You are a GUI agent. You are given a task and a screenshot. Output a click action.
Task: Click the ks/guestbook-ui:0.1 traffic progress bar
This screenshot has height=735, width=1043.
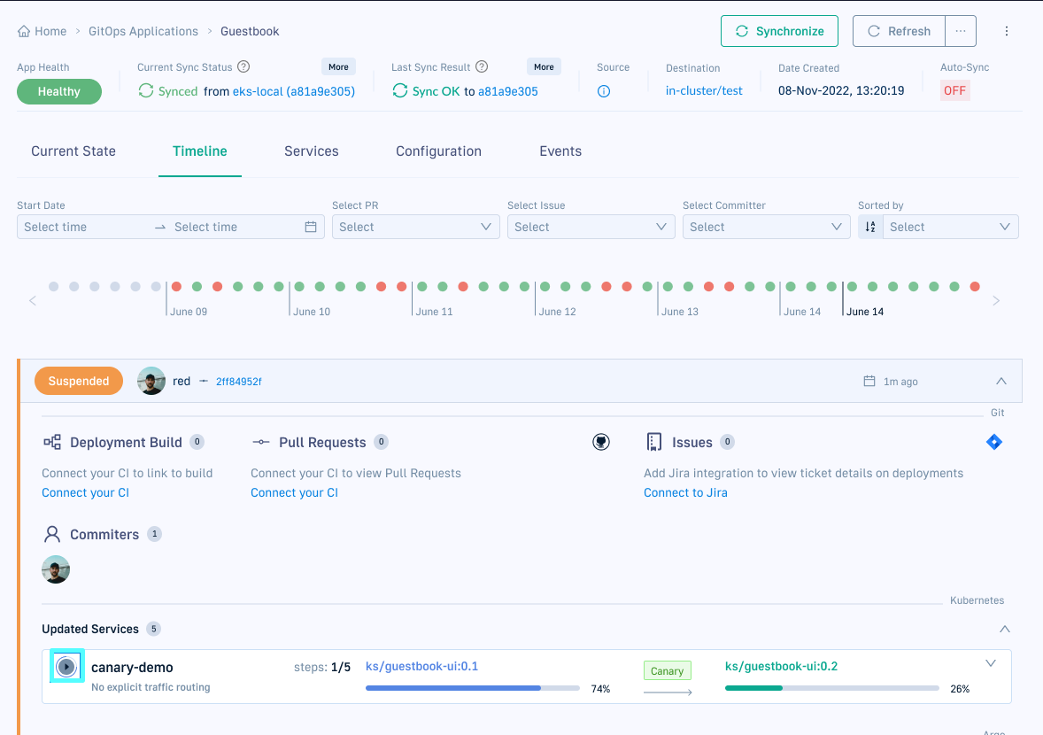[472, 688]
